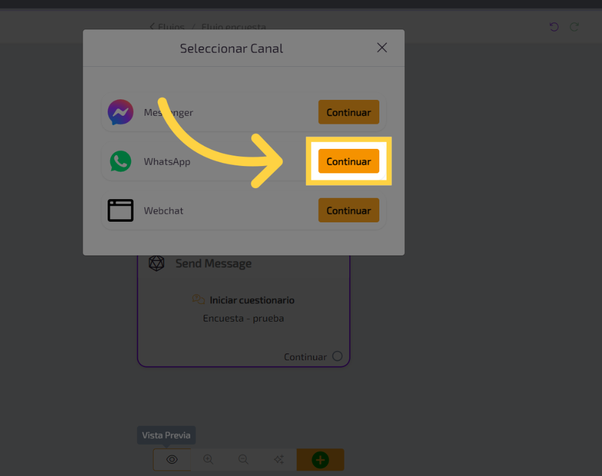Undo the last flow change
Viewport: 602px width, 476px height.
[554, 27]
